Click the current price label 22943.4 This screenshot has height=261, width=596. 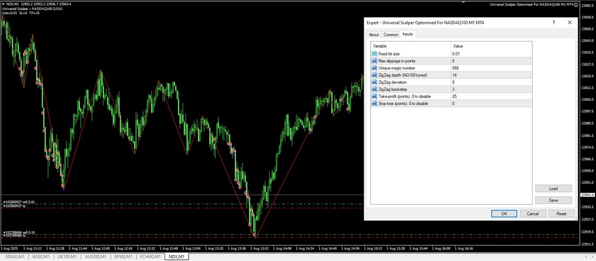(x=588, y=195)
